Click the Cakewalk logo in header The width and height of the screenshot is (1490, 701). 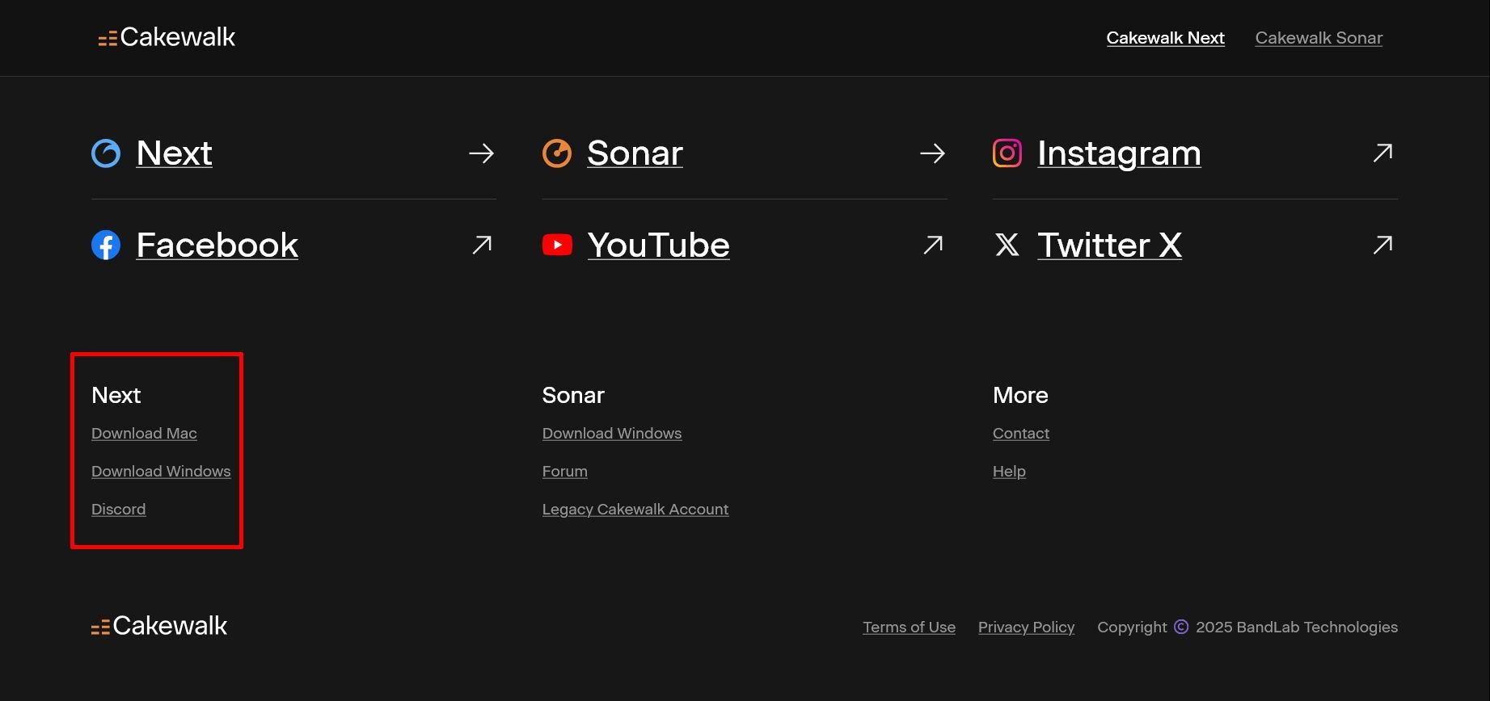point(167,38)
